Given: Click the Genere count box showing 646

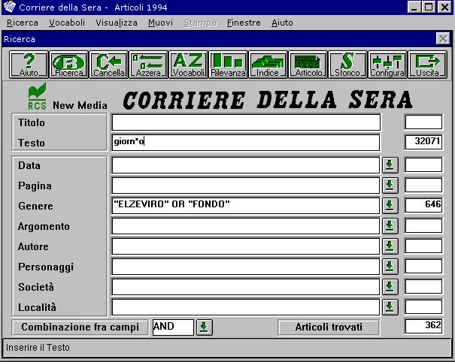Looking at the screenshot, I should [423, 206].
